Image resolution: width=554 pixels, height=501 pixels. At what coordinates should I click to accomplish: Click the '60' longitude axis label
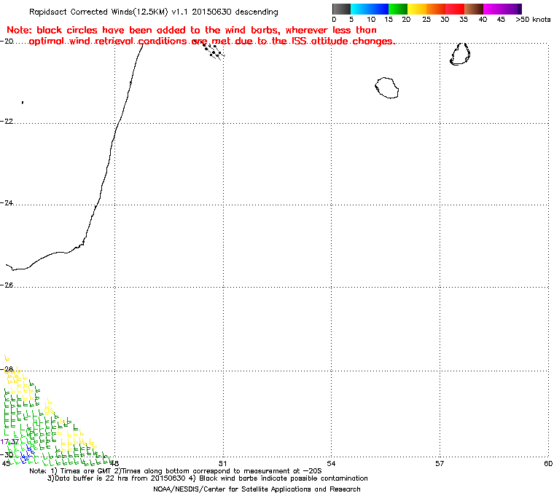pos(548,463)
